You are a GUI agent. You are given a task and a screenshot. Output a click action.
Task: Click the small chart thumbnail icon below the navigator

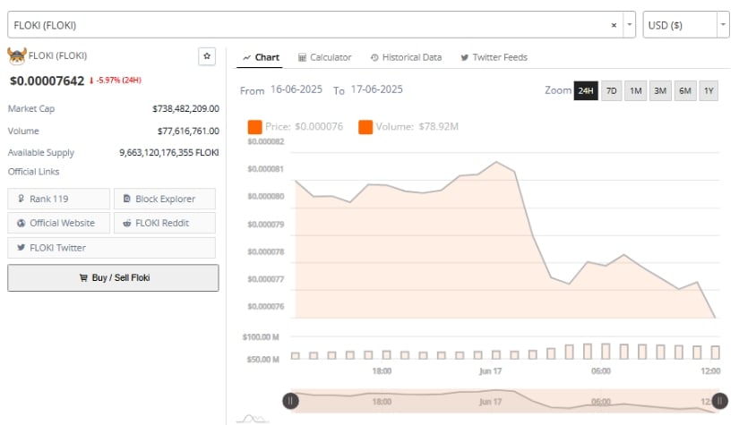pos(253,419)
